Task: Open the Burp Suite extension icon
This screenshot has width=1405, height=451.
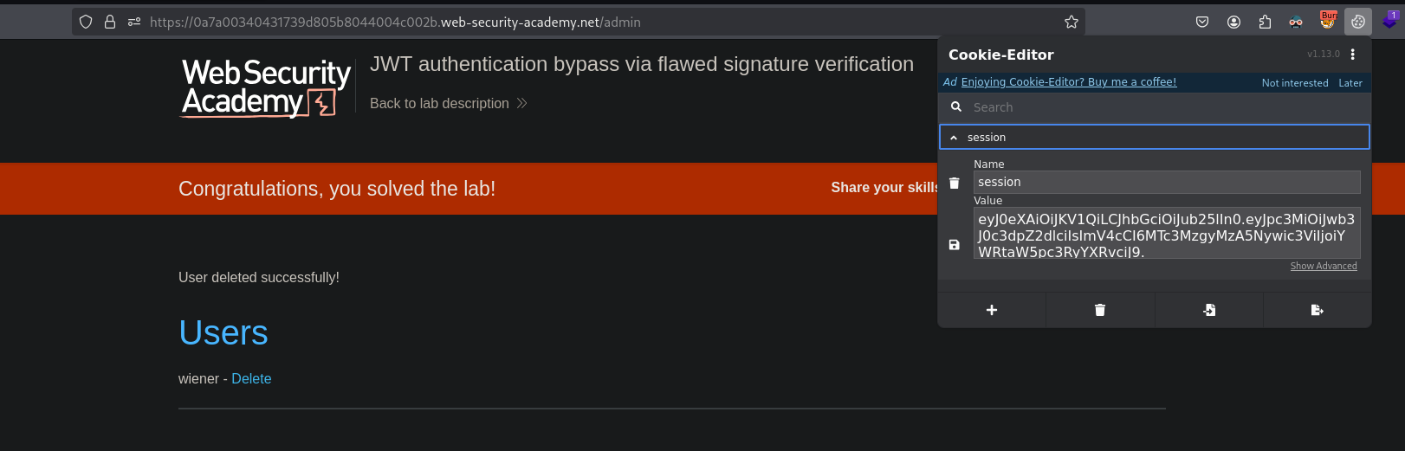Action: tap(1327, 21)
